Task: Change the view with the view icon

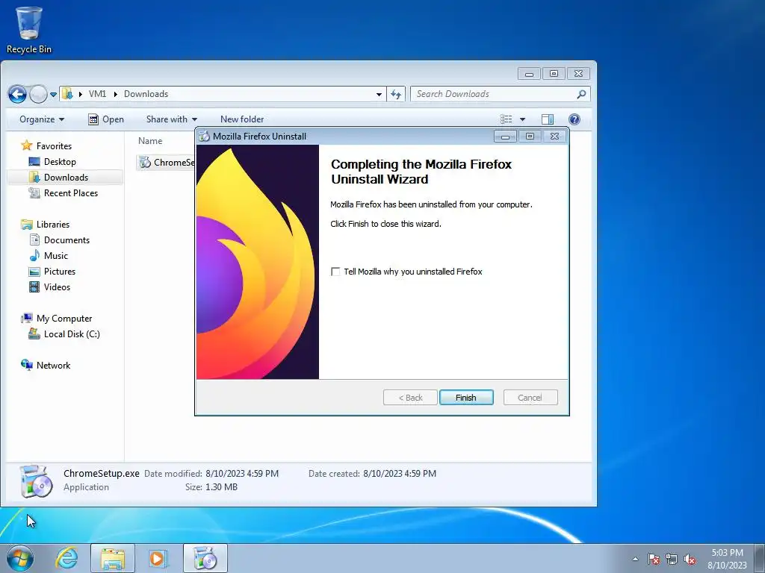Action: click(507, 119)
